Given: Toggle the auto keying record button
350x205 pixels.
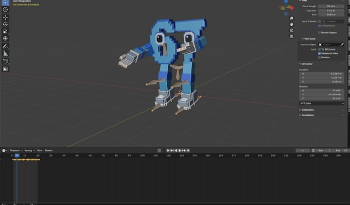Looking at the screenshot, I should [159, 150].
